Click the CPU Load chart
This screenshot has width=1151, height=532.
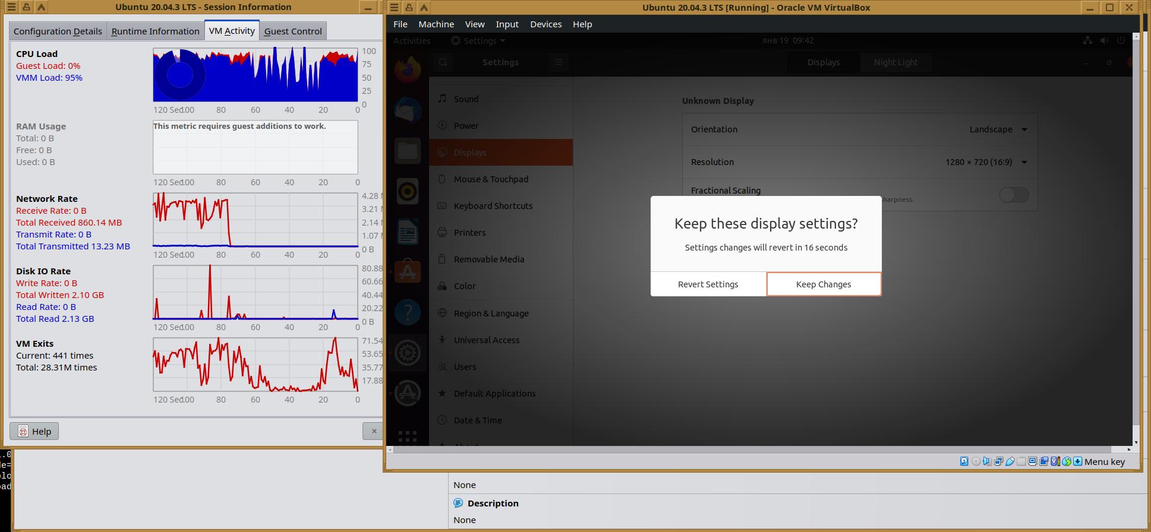coord(256,75)
